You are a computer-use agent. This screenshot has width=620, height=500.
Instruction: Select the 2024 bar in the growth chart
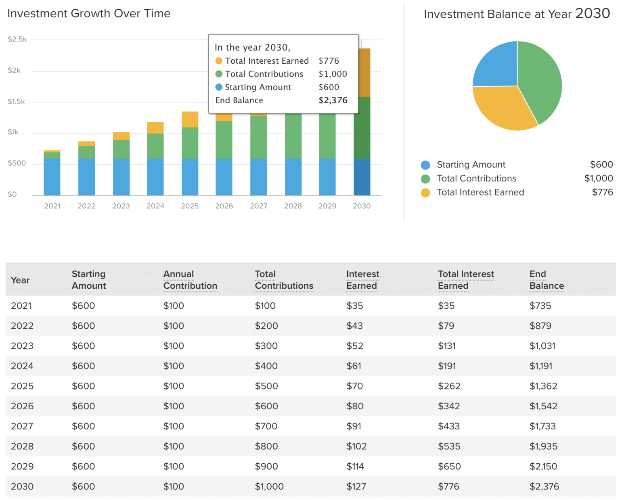(x=155, y=159)
